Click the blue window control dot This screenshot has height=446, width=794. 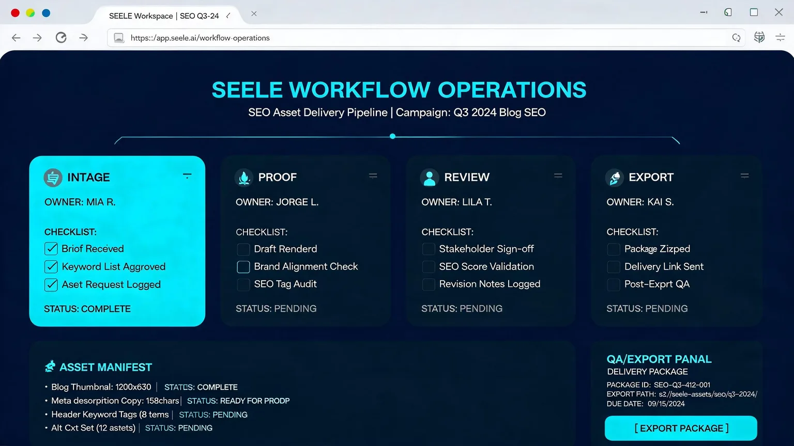[x=46, y=13]
